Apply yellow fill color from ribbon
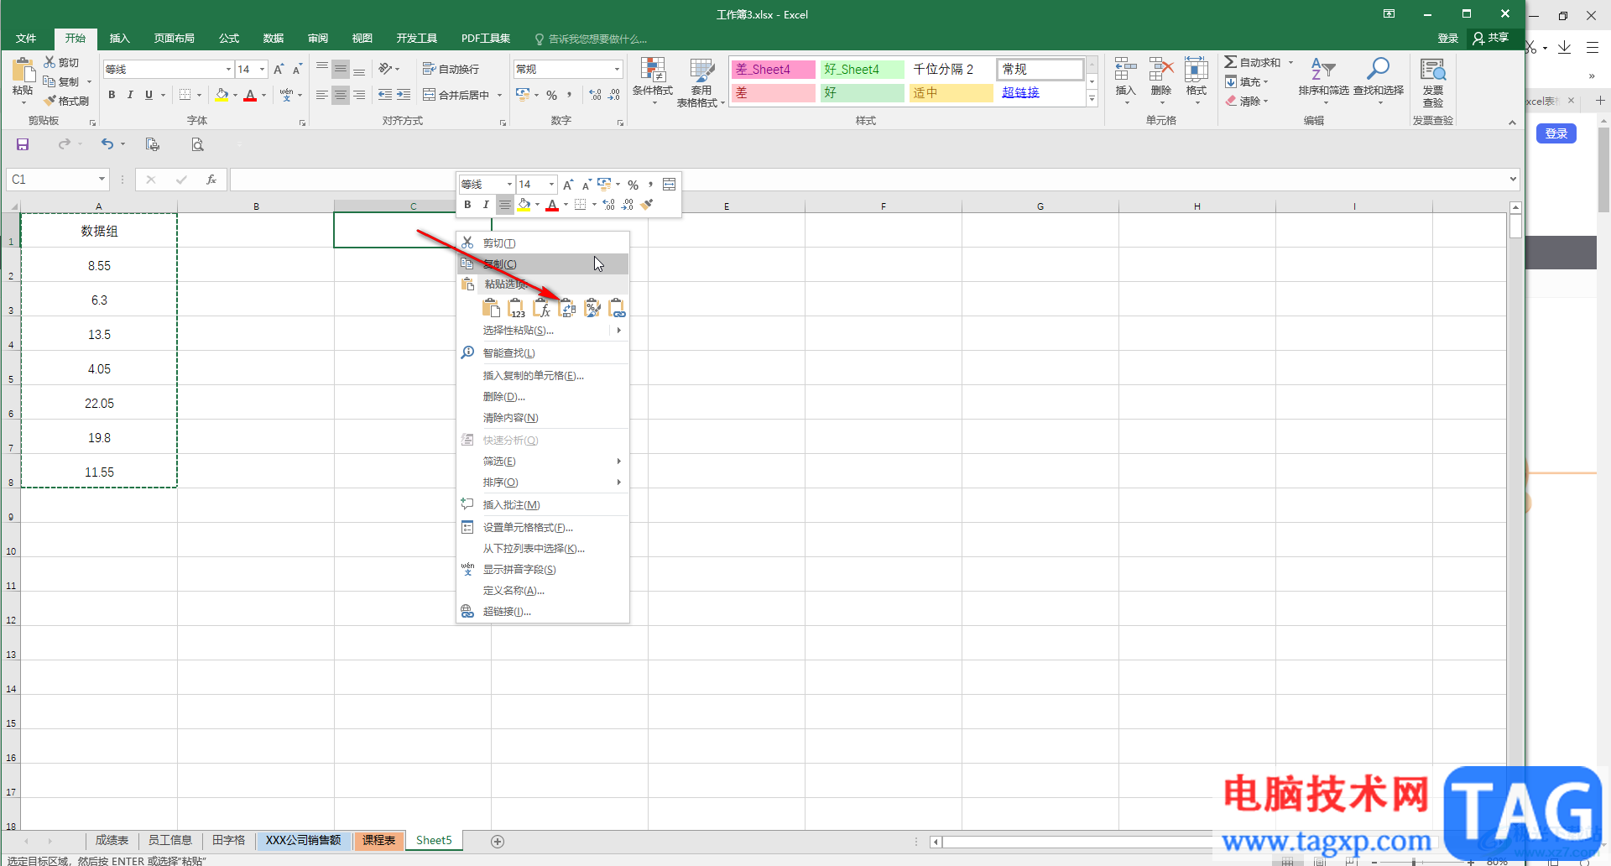This screenshot has width=1611, height=866. [222, 95]
